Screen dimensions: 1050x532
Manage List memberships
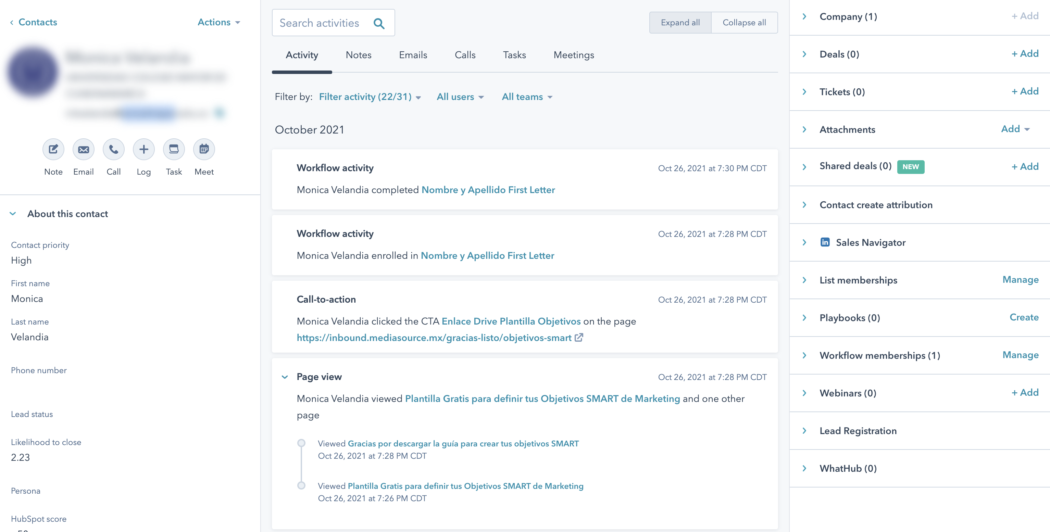pyautogui.click(x=1020, y=280)
